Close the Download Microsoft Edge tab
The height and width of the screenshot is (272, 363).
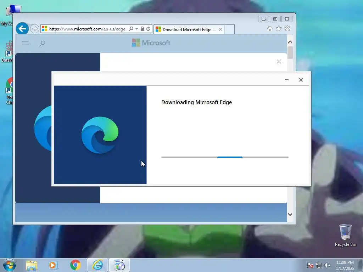[220, 29]
